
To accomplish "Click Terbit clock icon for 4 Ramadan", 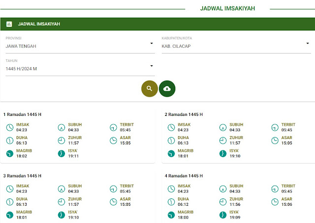I will pos(275,189).
